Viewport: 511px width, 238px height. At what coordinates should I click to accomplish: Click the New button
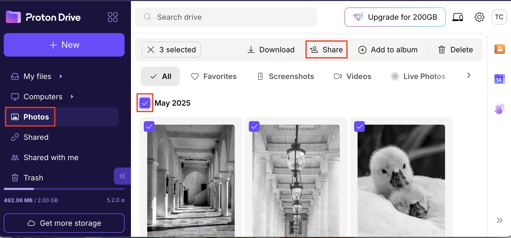coord(64,45)
